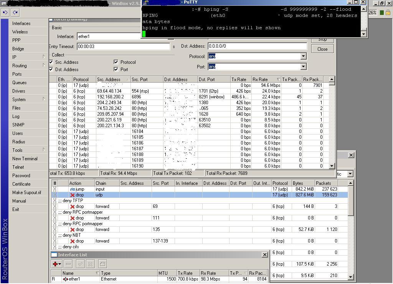Click the minus Remove button in Interface List
The width and height of the screenshot is (393, 284).
68,264
